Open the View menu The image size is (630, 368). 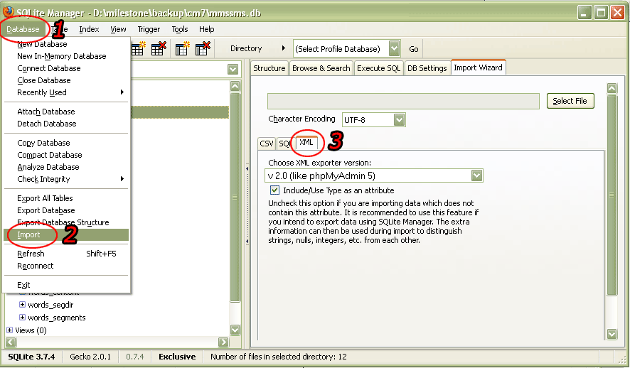tap(118, 29)
